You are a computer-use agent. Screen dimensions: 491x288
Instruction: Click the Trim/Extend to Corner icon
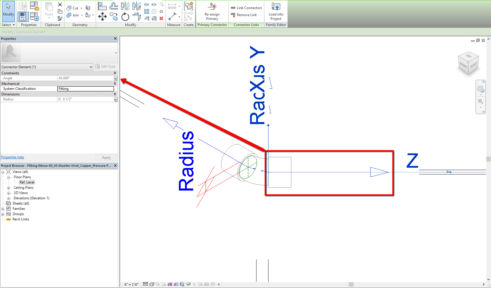tap(136, 16)
